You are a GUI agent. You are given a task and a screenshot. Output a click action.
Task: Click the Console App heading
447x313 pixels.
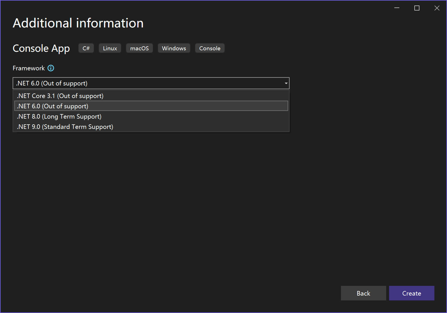point(41,48)
